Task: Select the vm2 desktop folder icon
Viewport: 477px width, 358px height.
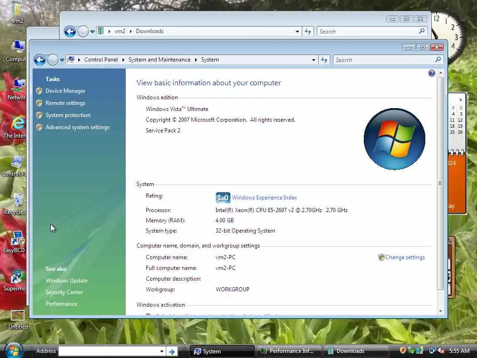Action: [x=17, y=12]
